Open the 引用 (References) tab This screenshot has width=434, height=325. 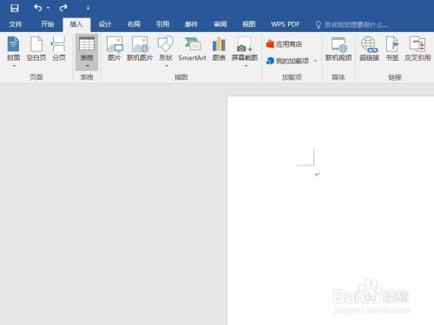click(162, 24)
